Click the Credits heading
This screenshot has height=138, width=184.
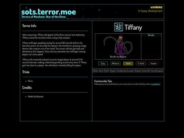tap(27, 88)
